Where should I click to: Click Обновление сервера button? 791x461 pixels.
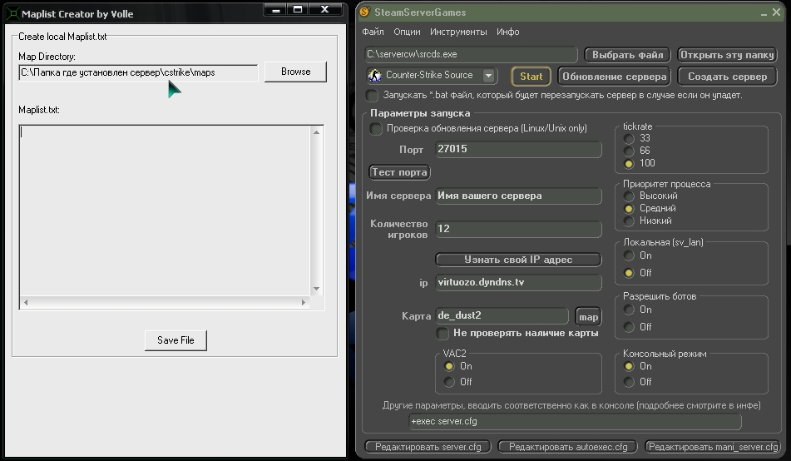(614, 77)
